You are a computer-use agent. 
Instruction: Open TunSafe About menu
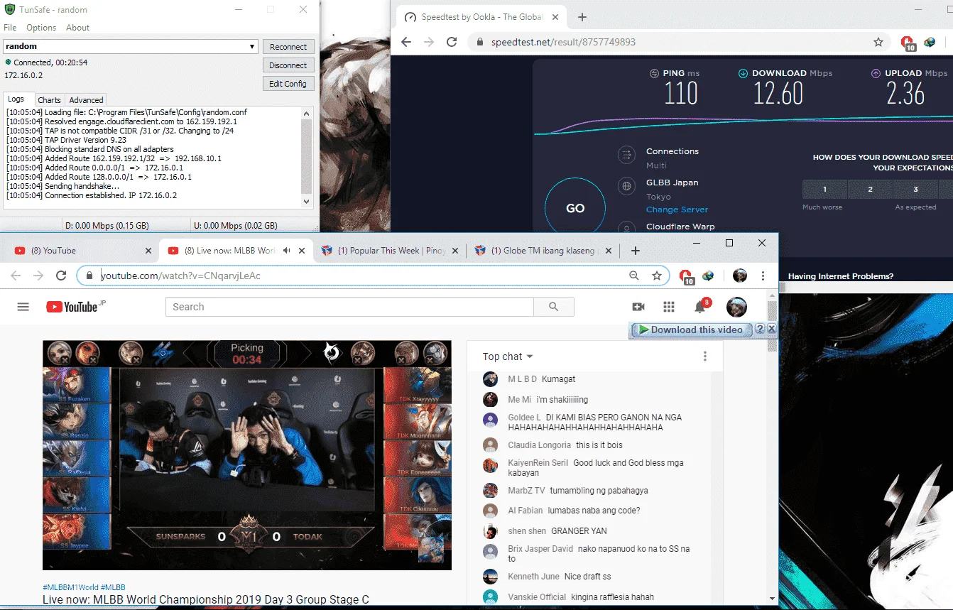point(78,28)
